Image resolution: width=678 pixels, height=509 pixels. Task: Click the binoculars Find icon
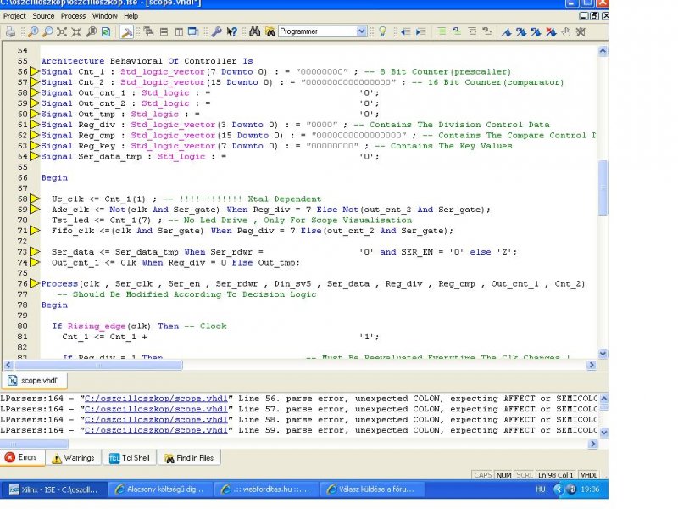255,31
